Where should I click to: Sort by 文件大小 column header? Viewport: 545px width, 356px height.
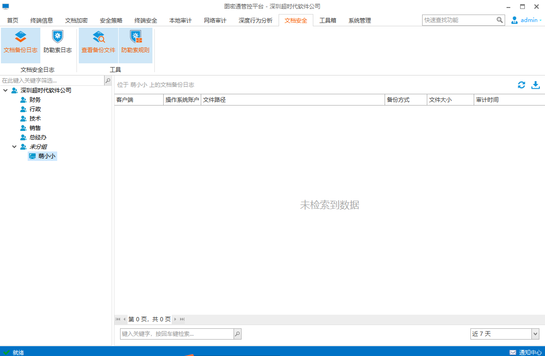tap(450, 100)
